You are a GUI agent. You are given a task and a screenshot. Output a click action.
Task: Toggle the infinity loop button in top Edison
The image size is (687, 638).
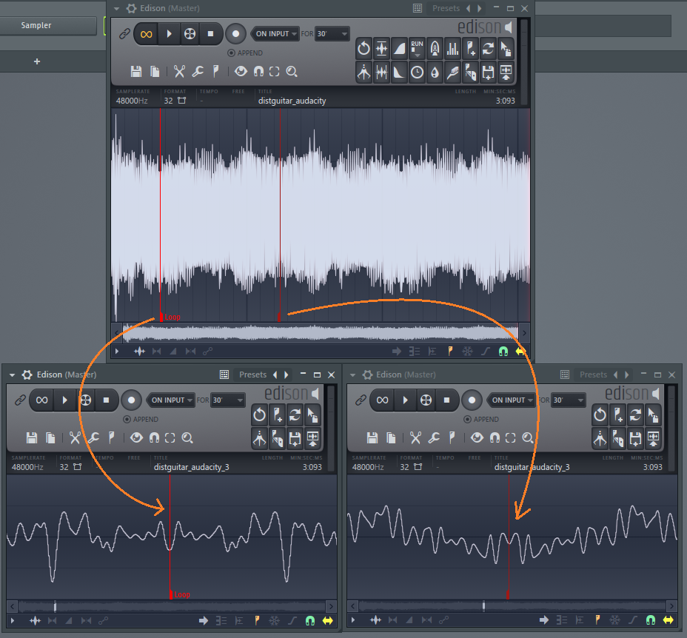pos(147,33)
